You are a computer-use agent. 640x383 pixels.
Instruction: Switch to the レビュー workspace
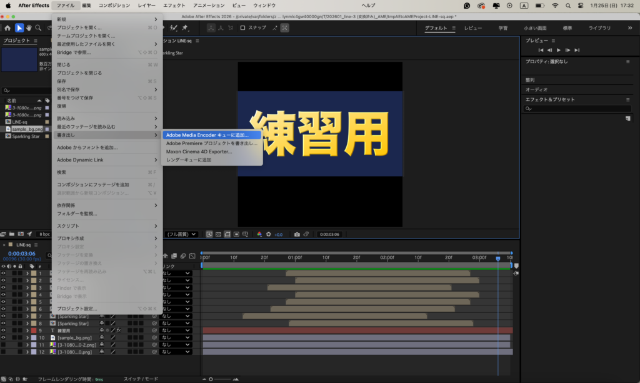click(x=472, y=28)
